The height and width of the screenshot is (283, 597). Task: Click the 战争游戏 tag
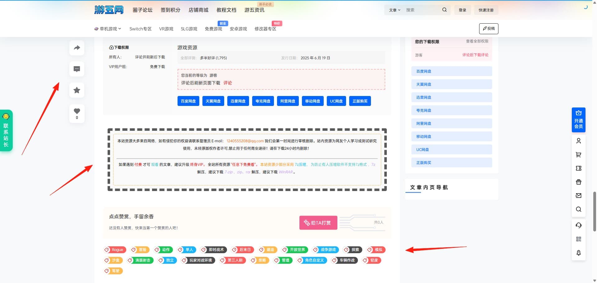[x=326, y=250]
